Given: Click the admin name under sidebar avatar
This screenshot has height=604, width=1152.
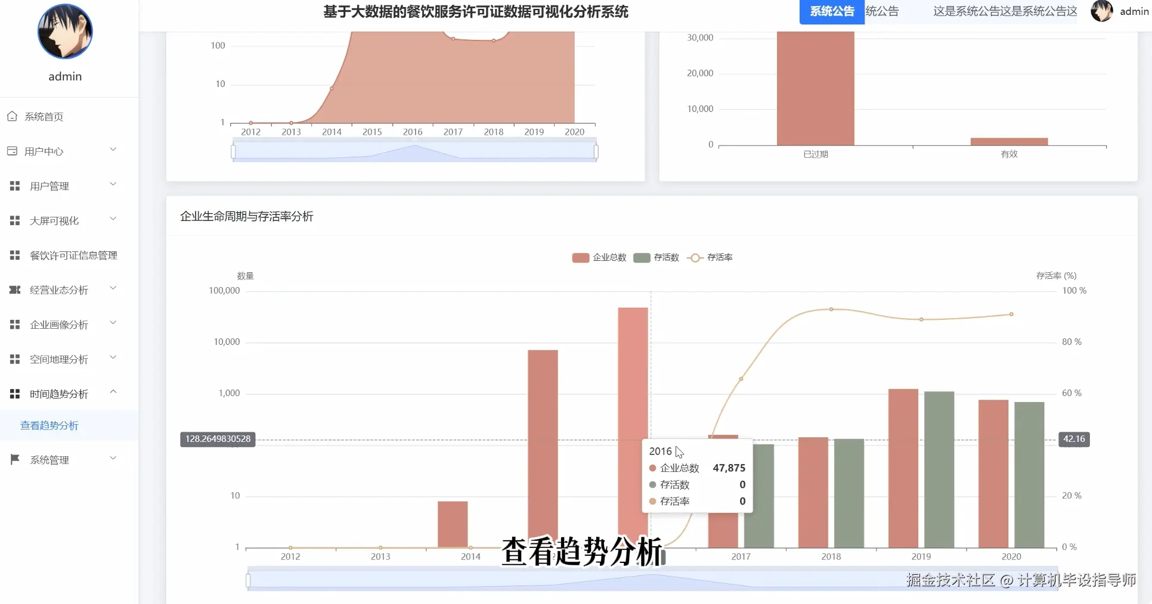Looking at the screenshot, I should tap(65, 76).
